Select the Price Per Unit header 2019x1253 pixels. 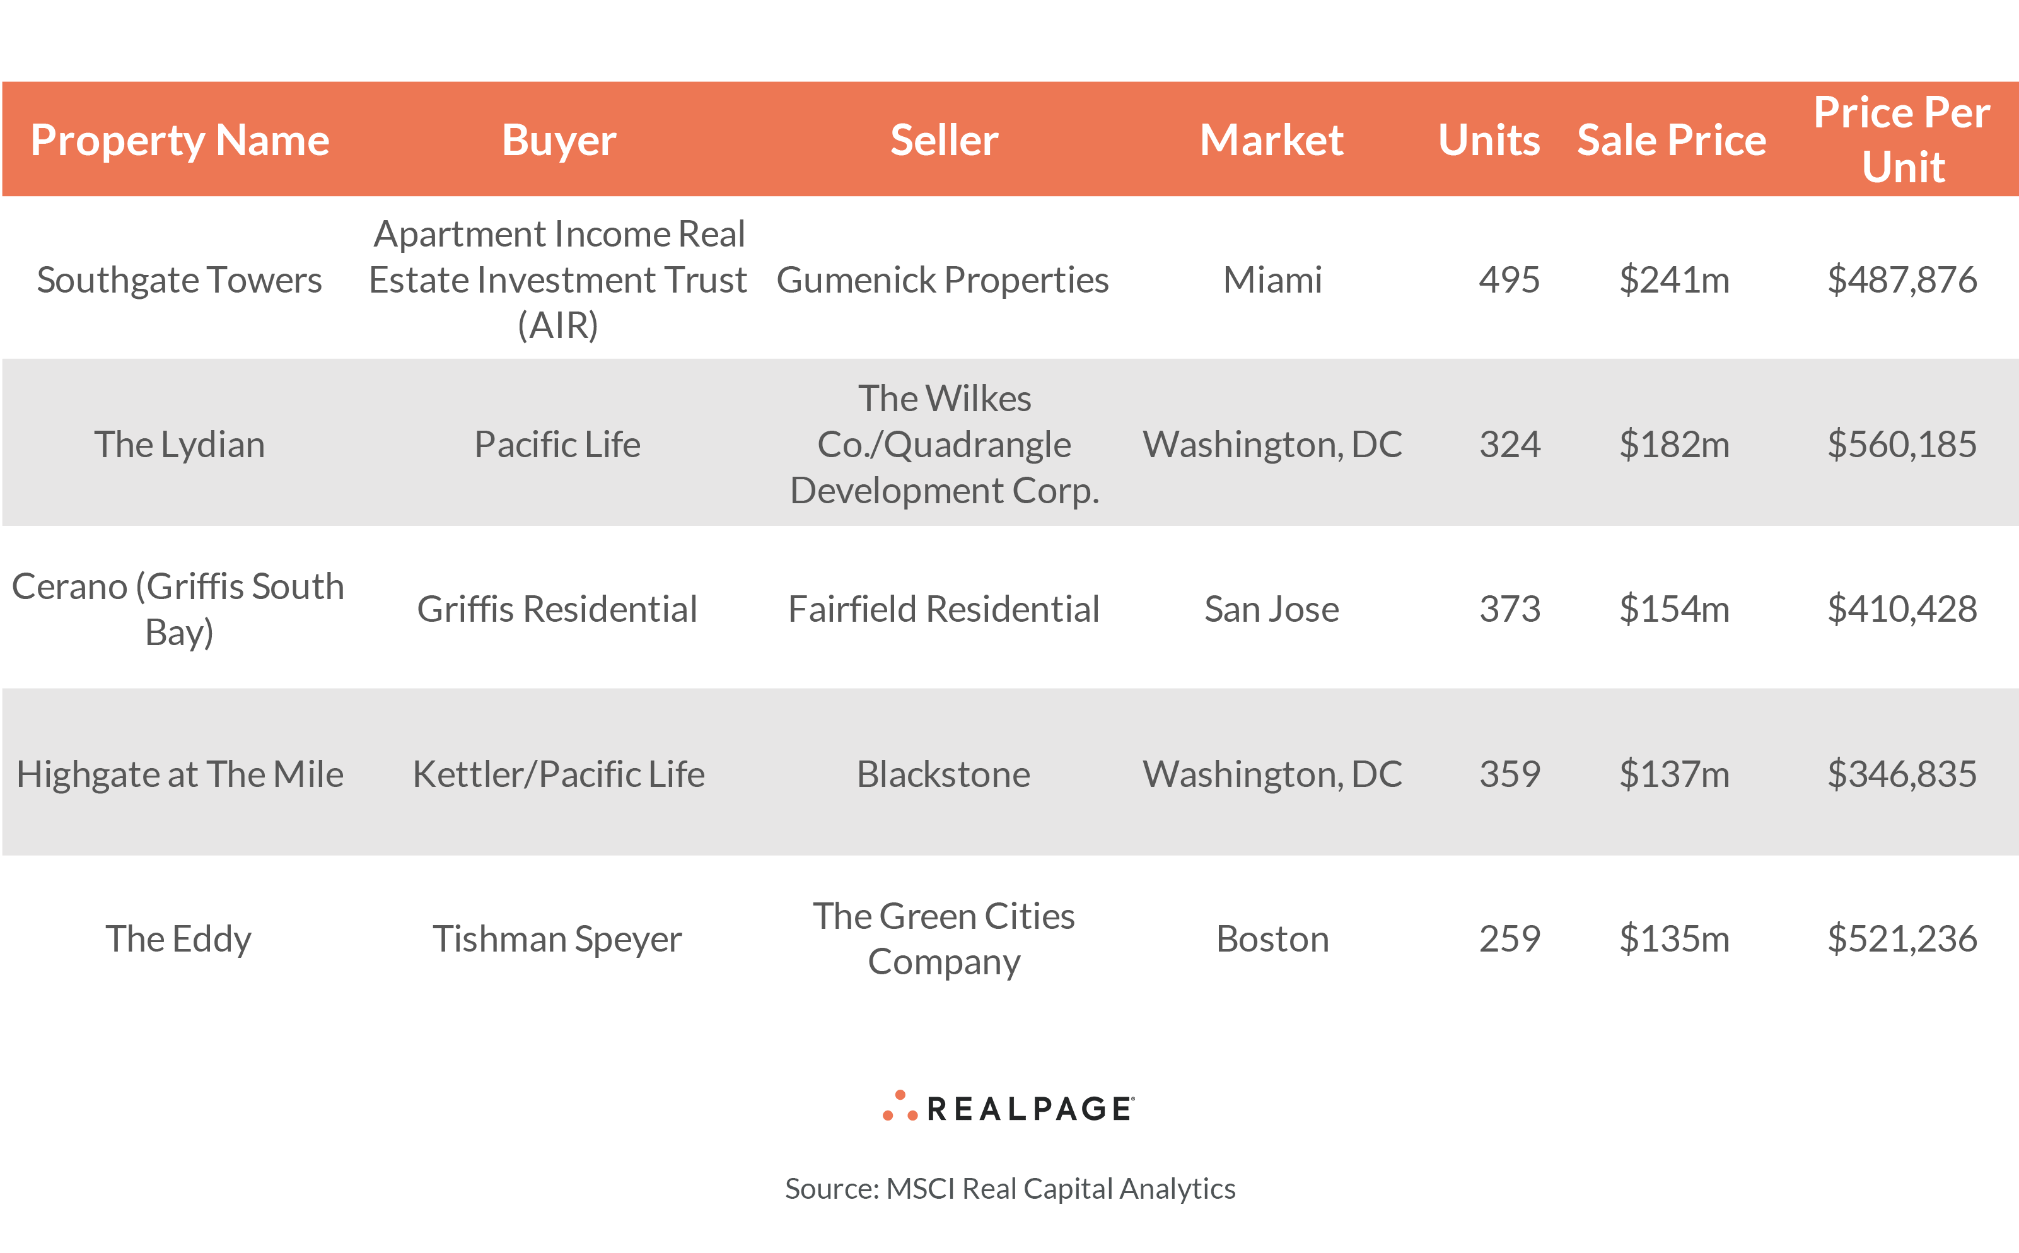point(1901,140)
